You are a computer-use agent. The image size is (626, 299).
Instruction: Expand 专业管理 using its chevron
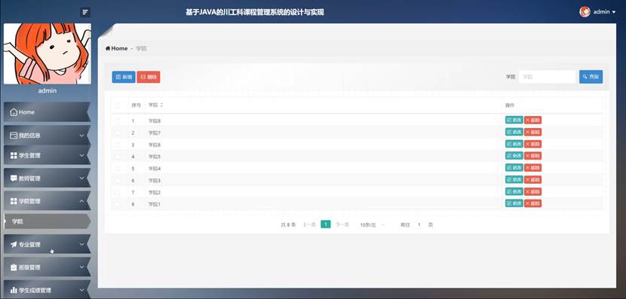pyautogui.click(x=81, y=244)
